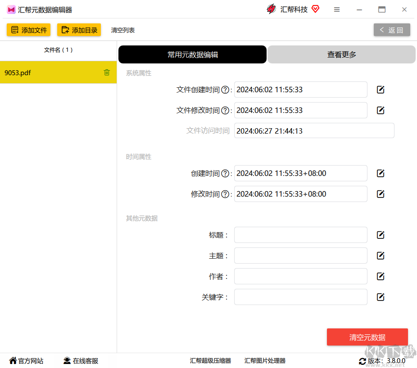Click 添加文件 button
The image size is (417, 368).
[29, 30]
